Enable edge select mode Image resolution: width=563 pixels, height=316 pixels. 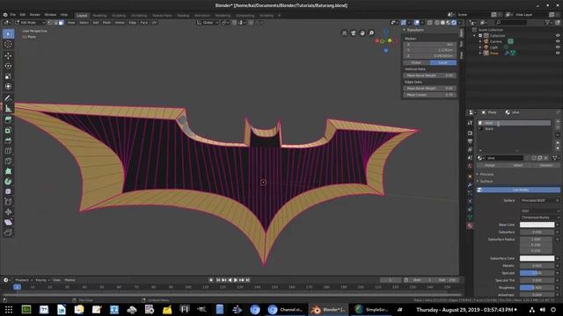click(x=55, y=23)
